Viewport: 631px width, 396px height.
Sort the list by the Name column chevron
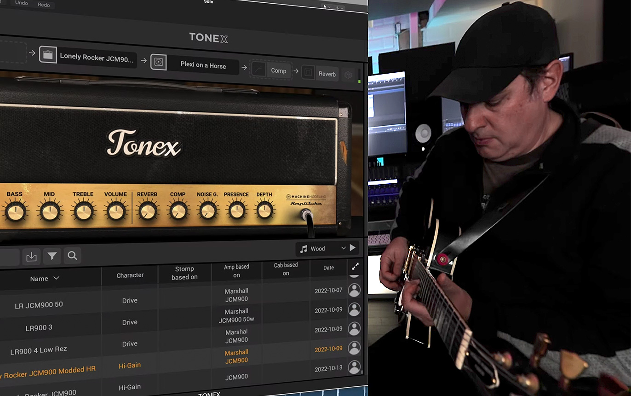click(57, 278)
